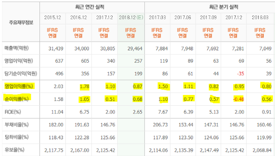Click the ROE value 11.04
Image resolution: width=275 pixels, height=156 pixels.
coord(57,112)
